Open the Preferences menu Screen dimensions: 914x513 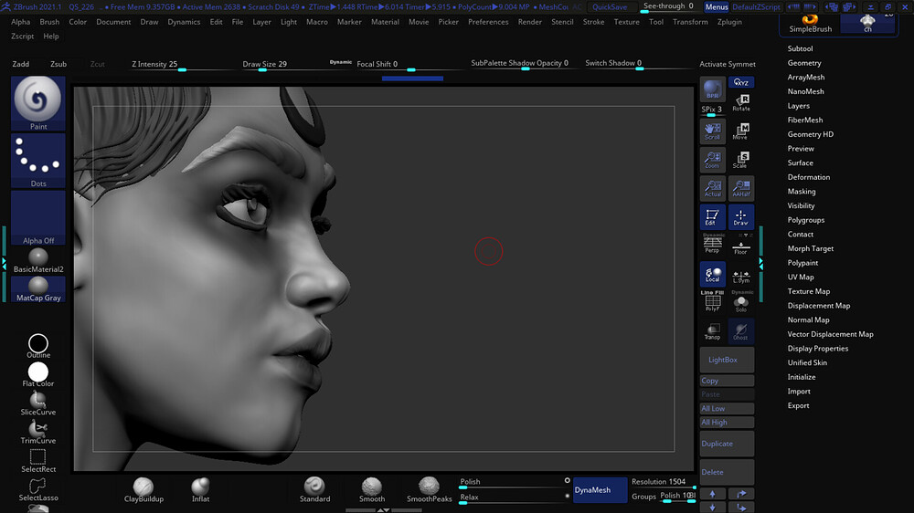(488, 22)
